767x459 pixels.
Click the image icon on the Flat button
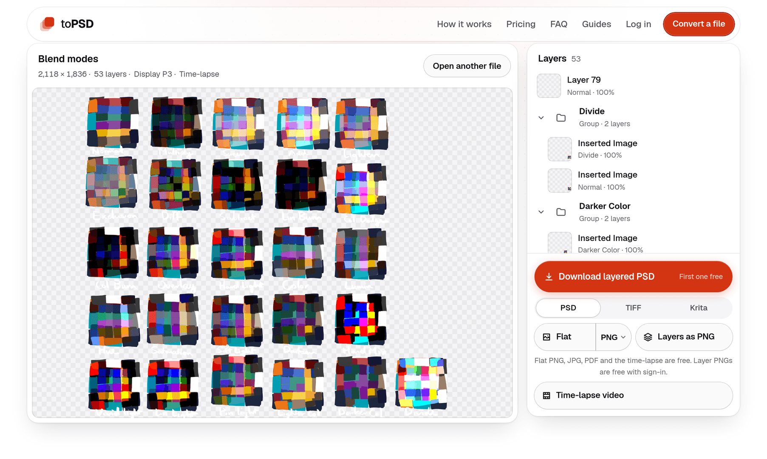546,337
